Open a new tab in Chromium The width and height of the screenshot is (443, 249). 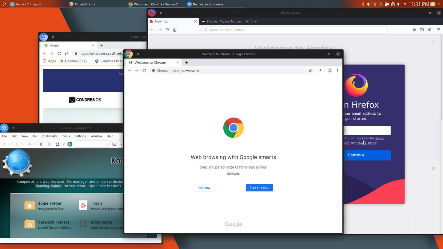102,45
